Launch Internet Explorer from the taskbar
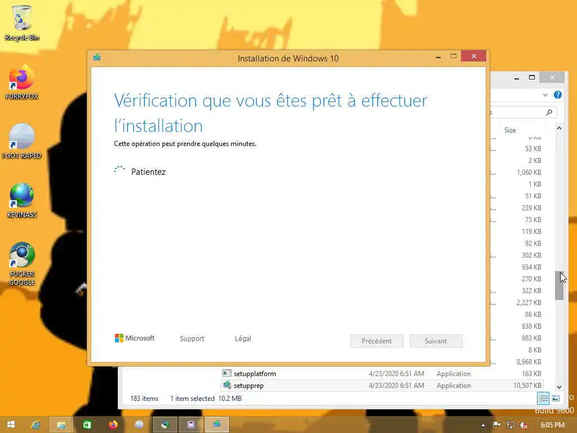Image resolution: width=577 pixels, height=433 pixels. click(35, 425)
